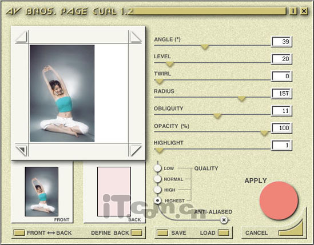This screenshot has width=314, height=245.
Task: Select Highest quality radio button
Action: [158, 200]
